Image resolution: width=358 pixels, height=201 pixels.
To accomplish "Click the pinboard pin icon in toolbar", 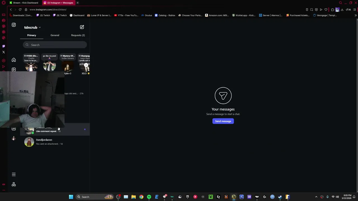I will [x=307, y=10].
